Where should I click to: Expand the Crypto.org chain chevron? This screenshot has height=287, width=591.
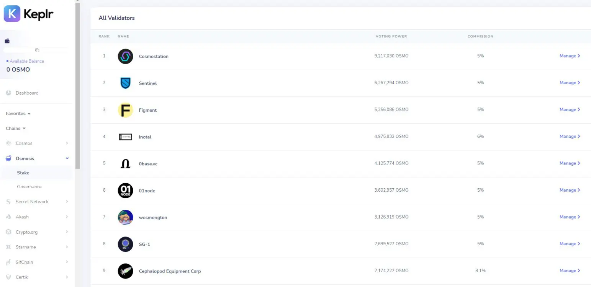point(67,232)
